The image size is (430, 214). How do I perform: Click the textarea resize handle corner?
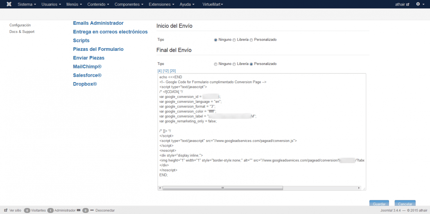[x=364, y=188]
